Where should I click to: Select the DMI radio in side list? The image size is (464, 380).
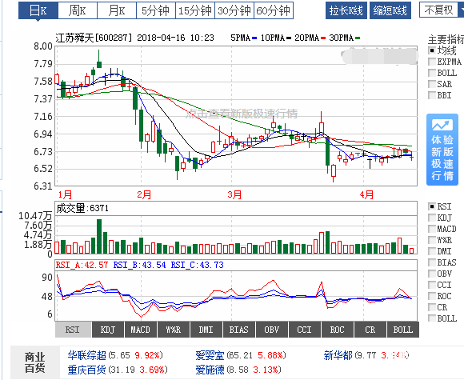coord(432,251)
